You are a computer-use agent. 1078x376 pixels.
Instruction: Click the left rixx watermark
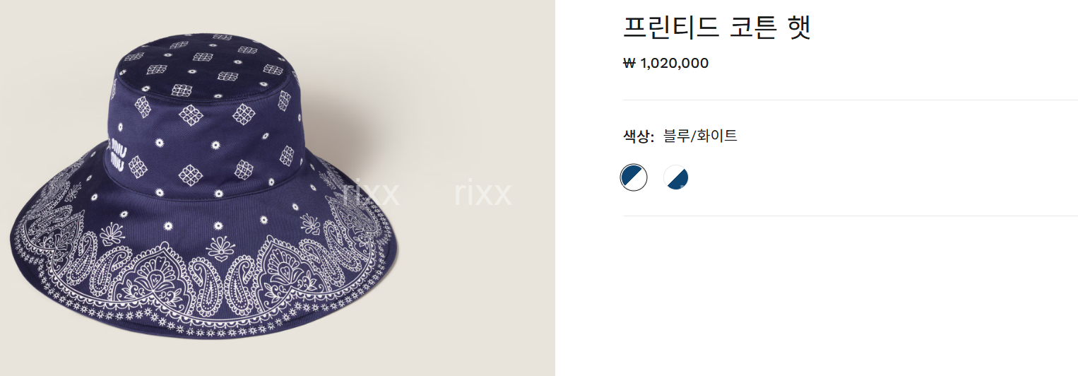pos(371,193)
